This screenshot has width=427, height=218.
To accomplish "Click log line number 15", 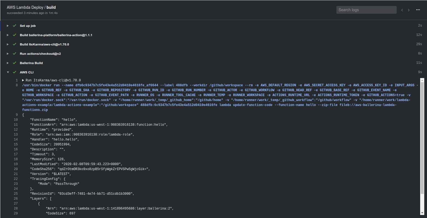I will coord(16,144).
